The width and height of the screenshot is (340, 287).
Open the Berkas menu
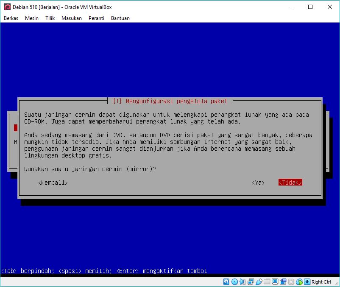[x=11, y=18]
